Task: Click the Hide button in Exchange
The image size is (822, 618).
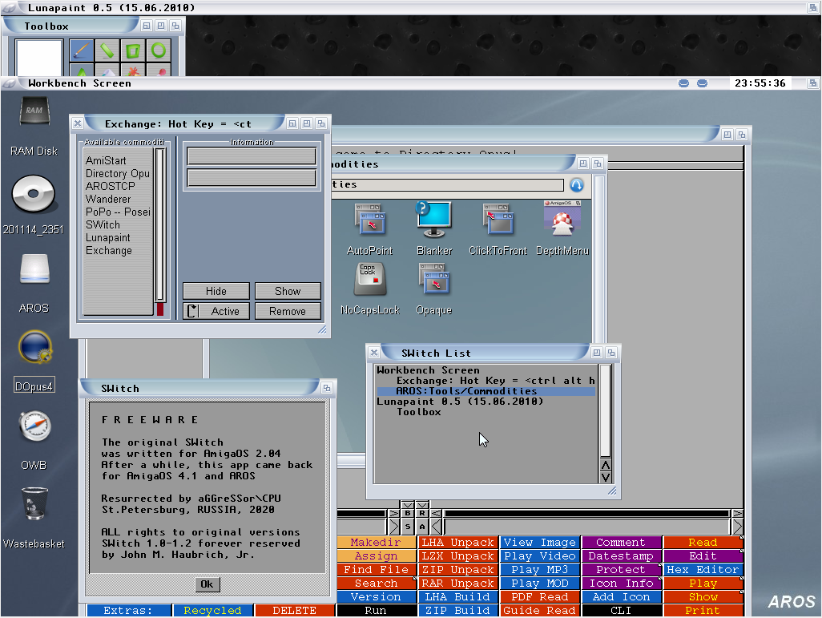Action: [x=216, y=291]
